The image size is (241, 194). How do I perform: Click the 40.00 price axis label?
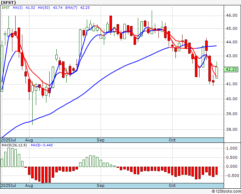pyautogui.click(x=232, y=99)
